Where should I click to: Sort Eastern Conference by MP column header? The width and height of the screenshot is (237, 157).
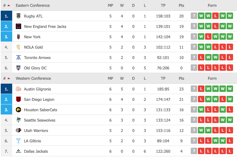point(110,5)
